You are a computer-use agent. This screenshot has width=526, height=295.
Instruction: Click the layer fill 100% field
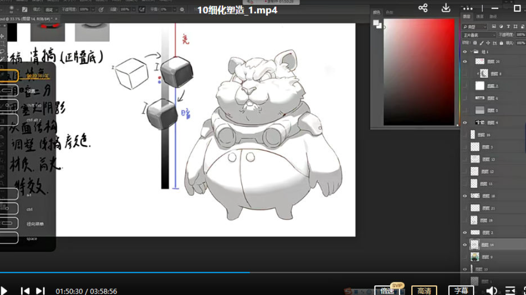pos(520,43)
